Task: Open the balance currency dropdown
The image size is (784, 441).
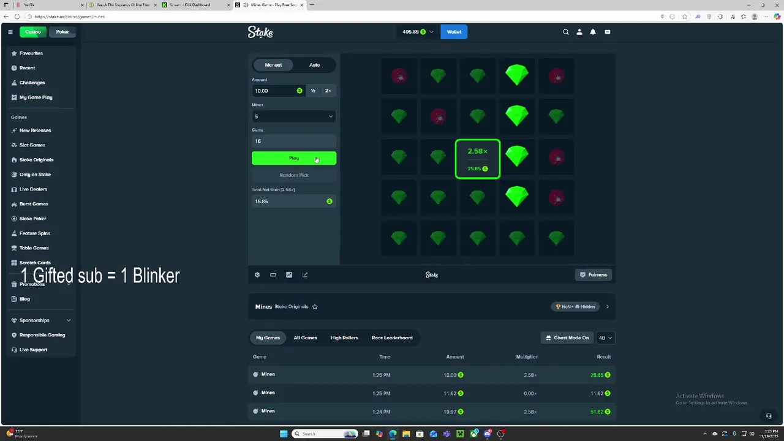Action: (x=419, y=32)
